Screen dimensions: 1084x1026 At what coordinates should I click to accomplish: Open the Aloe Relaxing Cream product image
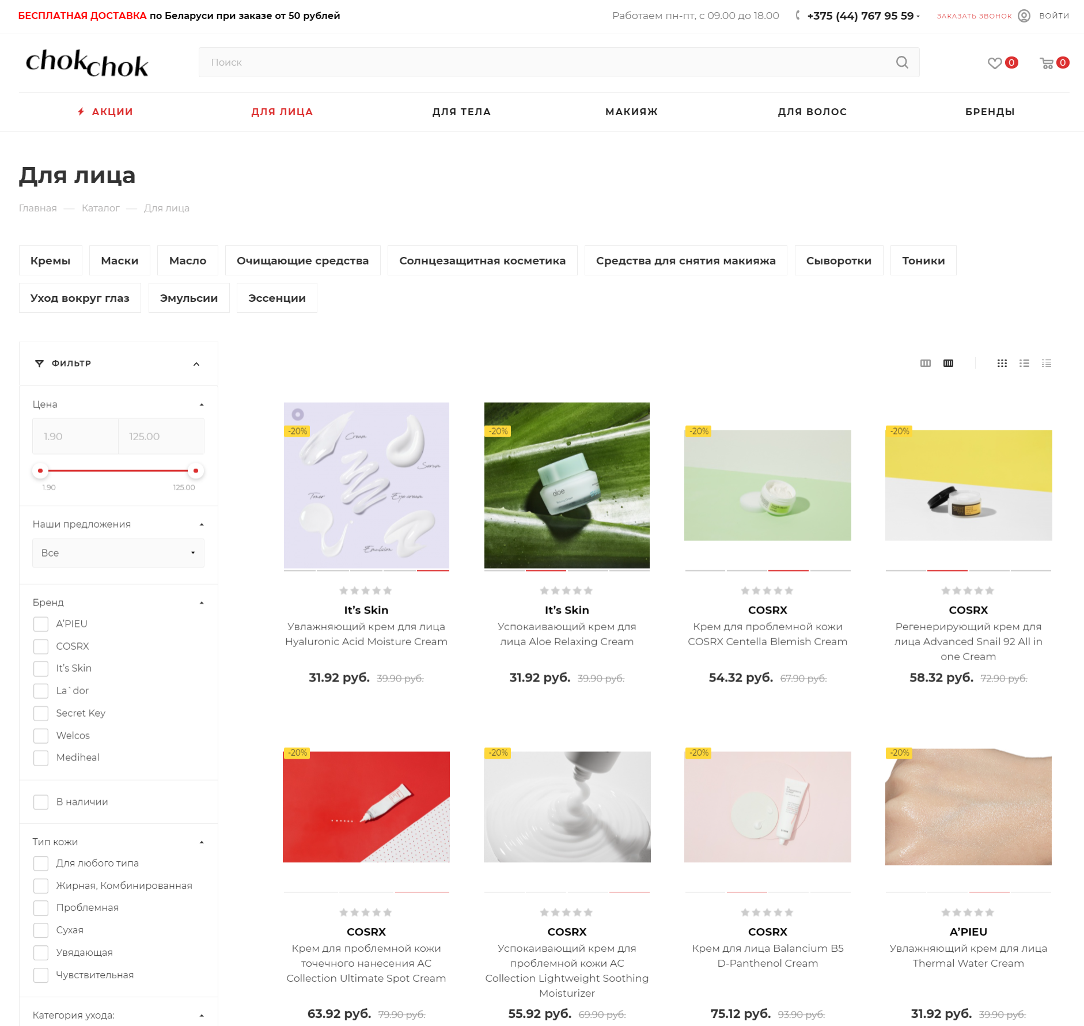tap(567, 485)
